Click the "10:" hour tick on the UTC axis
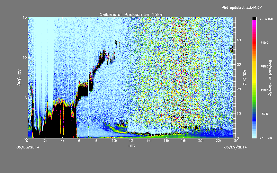This screenshot has width=277, height=173. coord(115,141)
